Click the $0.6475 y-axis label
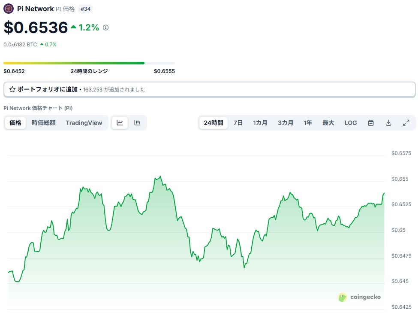The width and height of the screenshot is (418, 313). click(401, 256)
